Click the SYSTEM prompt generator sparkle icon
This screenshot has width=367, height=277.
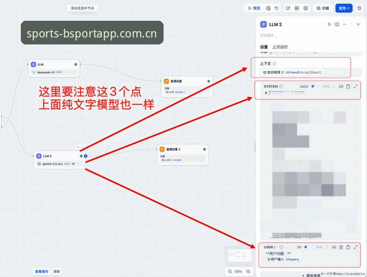point(313,87)
